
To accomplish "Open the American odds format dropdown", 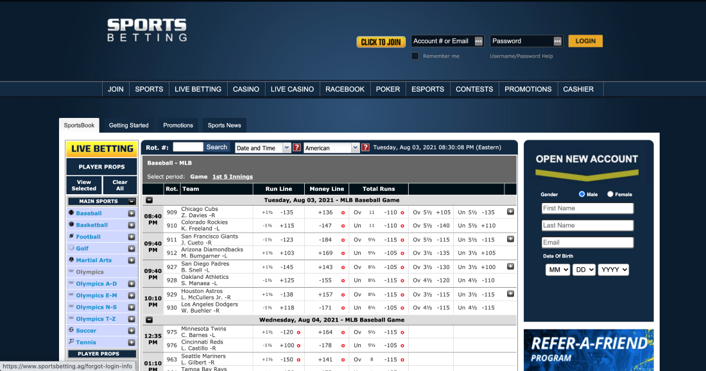I will tap(331, 148).
